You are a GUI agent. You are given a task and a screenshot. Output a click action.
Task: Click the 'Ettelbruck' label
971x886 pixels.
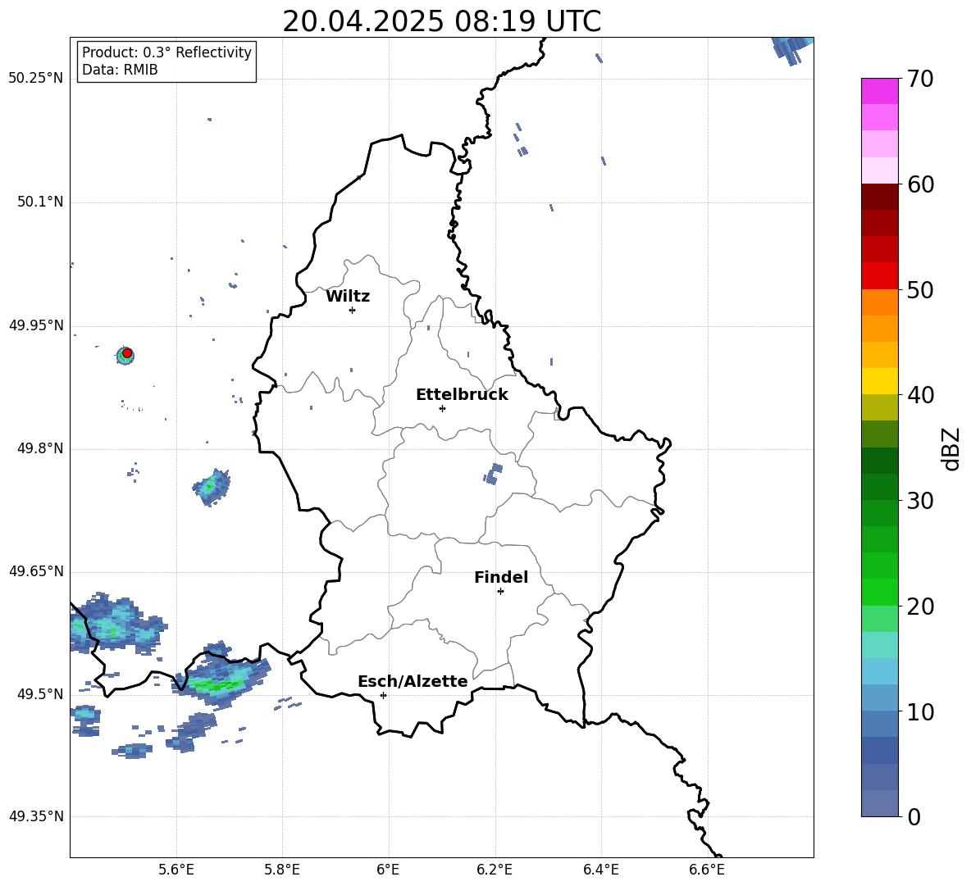(462, 394)
